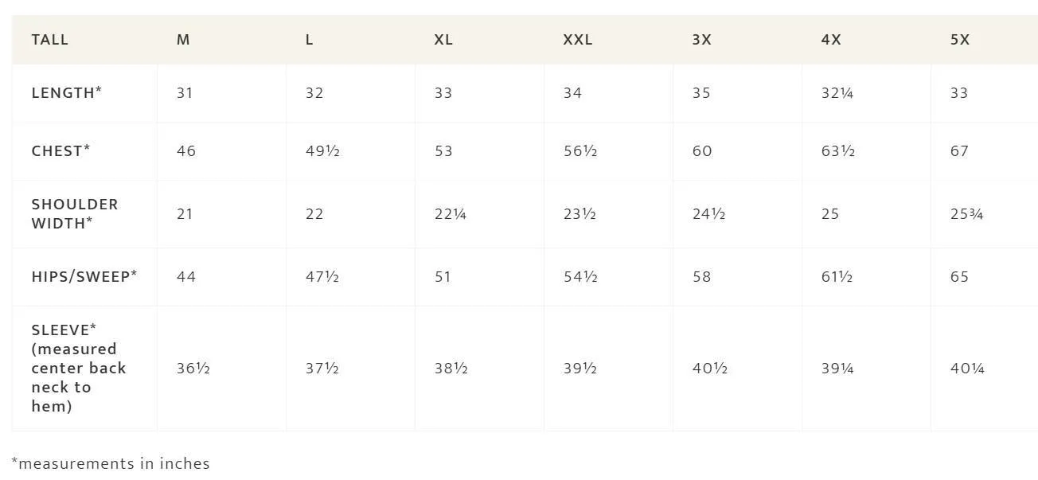Select the XL size column header
This screenshot has height=480, width=1038.
(x=443, y=40)
